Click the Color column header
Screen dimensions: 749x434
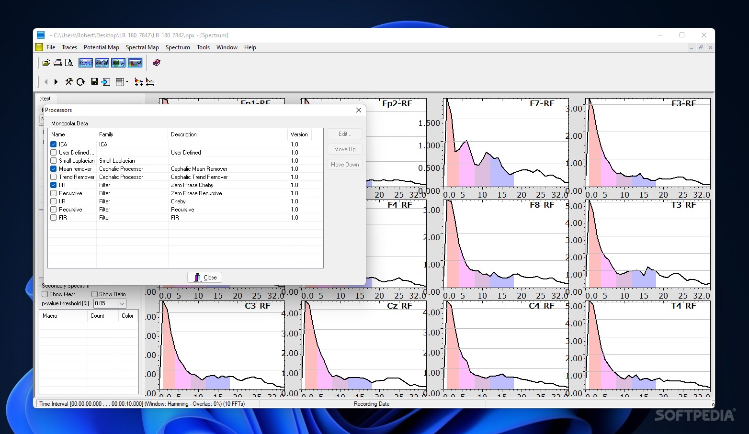(128, 316)
